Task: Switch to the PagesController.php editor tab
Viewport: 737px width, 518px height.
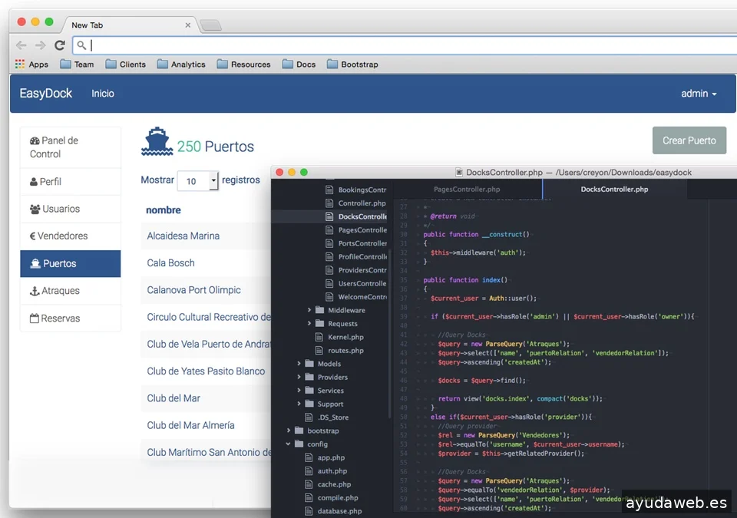Action: point(467,190)
